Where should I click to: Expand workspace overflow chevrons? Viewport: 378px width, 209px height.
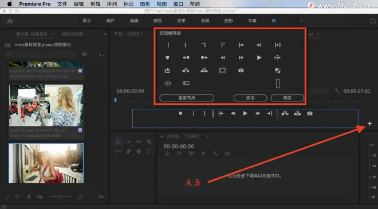[x=301, y=21]
